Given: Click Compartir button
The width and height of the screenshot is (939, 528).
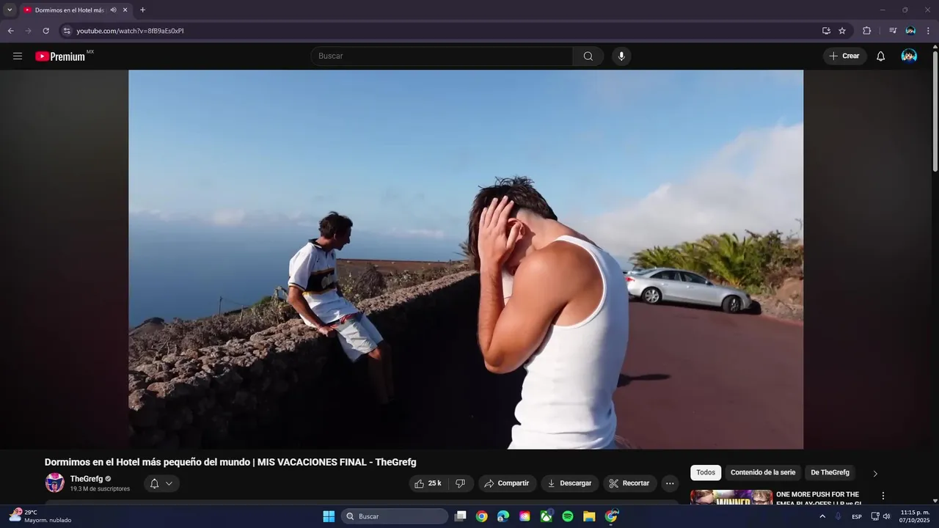Looking at the screenshot, I should (508, 483).
